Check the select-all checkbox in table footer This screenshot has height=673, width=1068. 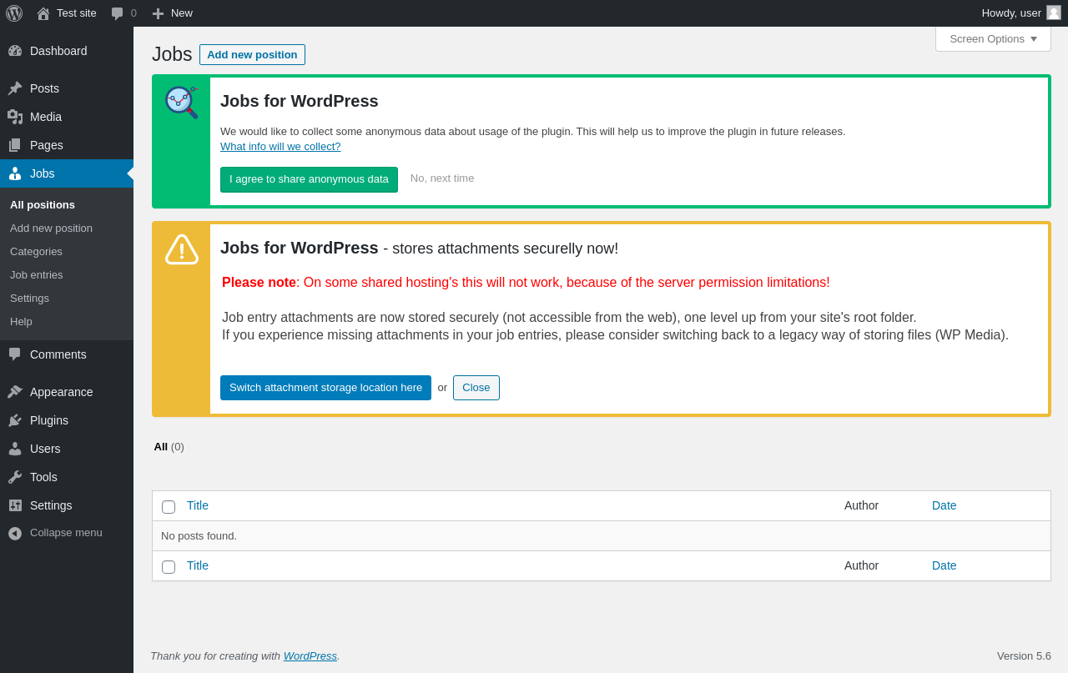coord(169,567)
